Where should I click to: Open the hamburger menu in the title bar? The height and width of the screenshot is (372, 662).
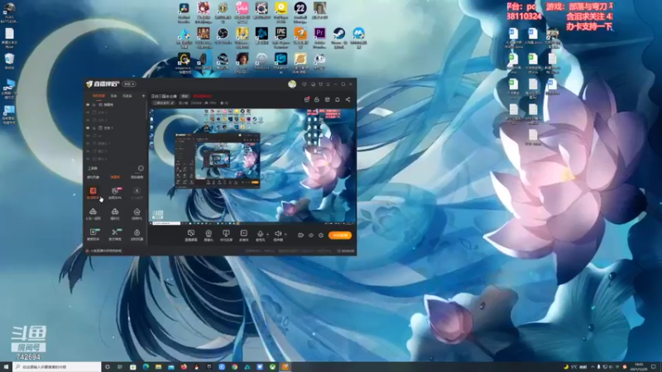328,84
